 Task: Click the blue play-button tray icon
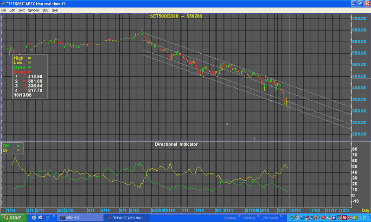tap(334, 218)
